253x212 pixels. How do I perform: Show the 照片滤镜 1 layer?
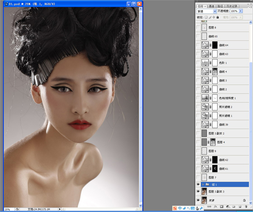(198, 116)
